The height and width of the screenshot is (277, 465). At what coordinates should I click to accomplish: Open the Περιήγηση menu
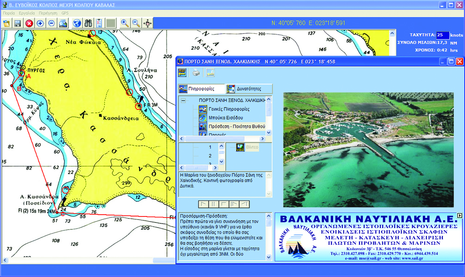click(x=48, y=13)
